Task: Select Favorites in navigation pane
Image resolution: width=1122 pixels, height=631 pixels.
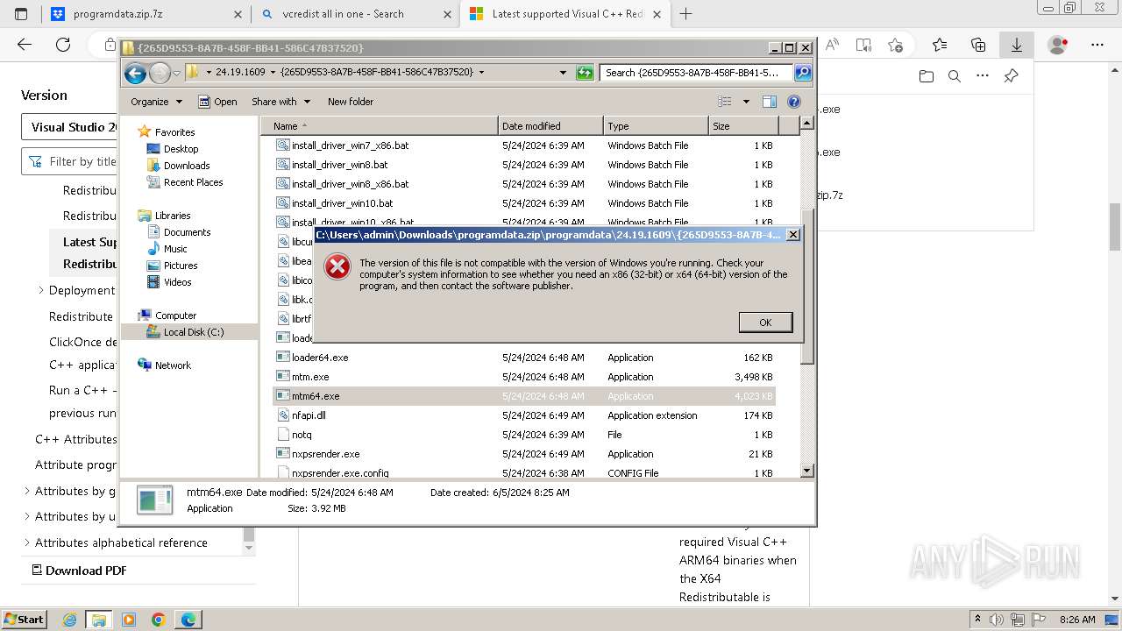Action: point(174,132)
